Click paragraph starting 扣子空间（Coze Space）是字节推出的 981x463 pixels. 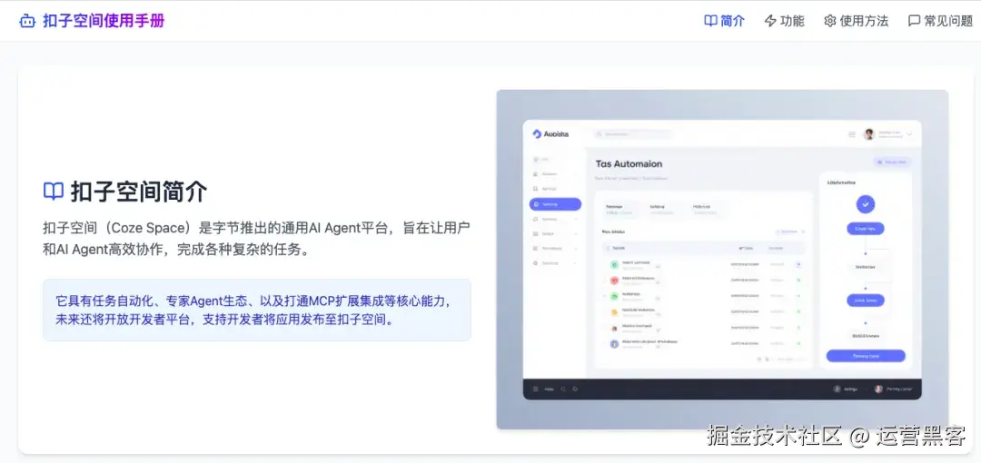point(256,239)
